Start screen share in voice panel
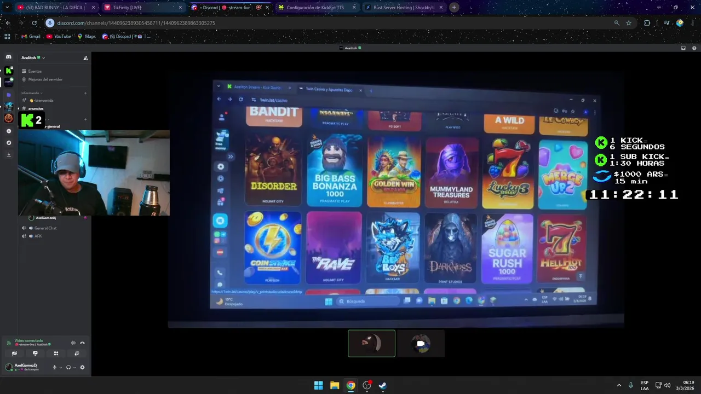Screen dimensions: 701x394 tap(35, 354)
